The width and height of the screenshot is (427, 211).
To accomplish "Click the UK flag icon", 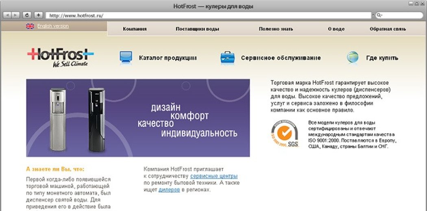I will click(30, 26).
